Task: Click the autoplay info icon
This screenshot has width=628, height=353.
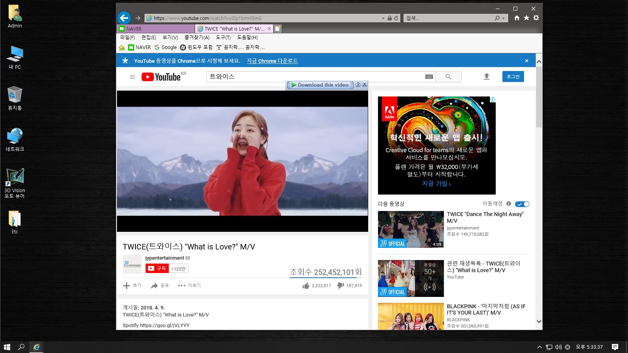Action: 509,204
